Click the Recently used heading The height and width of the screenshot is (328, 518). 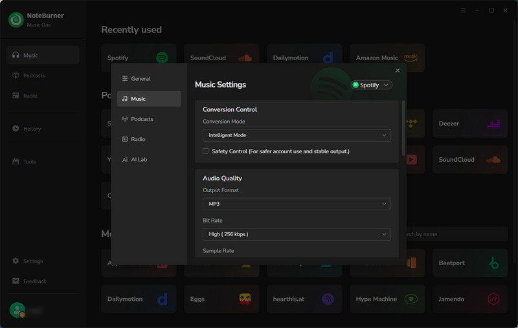pyautogui.click(x=131, y=30)
